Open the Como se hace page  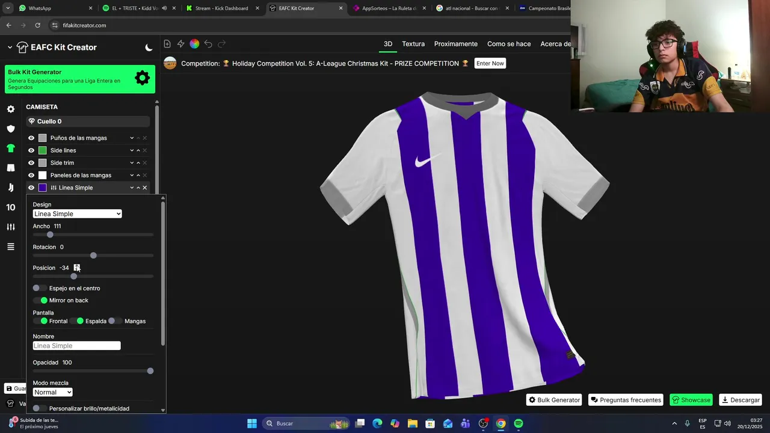pos(509,44)
